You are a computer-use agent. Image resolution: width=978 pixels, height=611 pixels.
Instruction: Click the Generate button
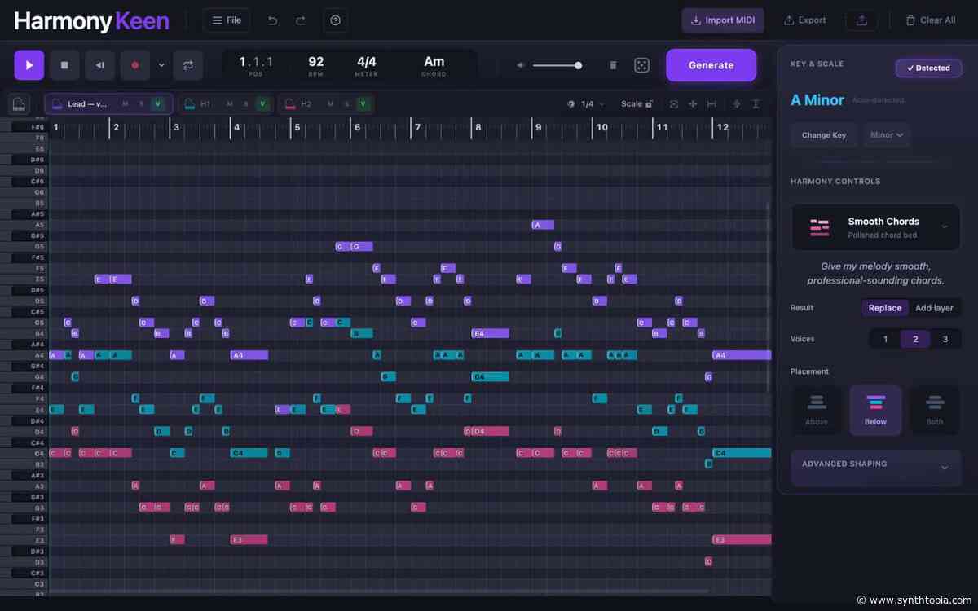[x=711, y=65]
